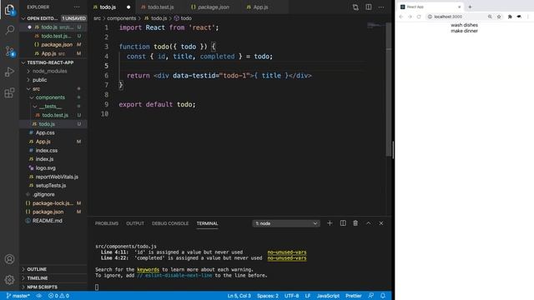Maximize the panel with the up chevron
This screenshot has height=300, width=534.
[x=369, y=223]
